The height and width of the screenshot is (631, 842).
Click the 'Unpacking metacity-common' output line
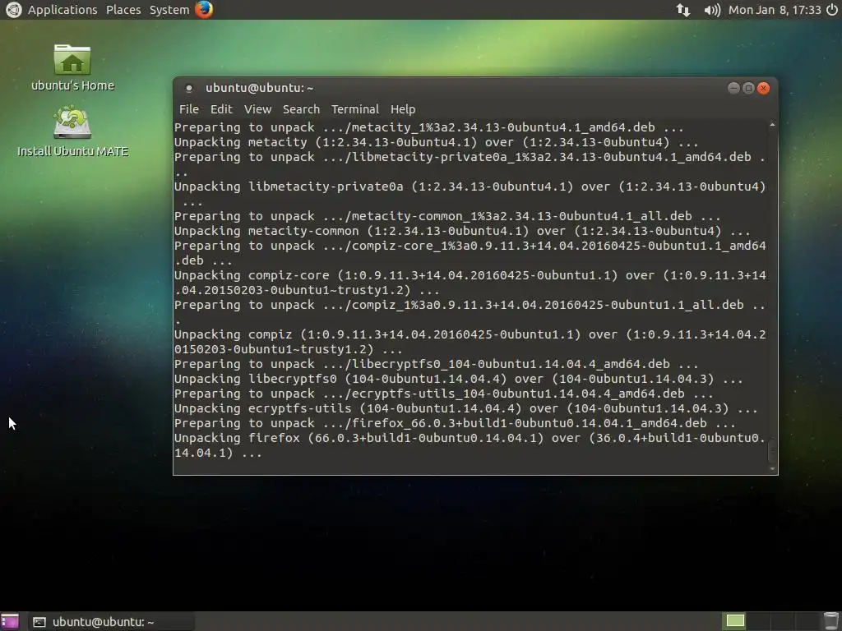(462, 231)
